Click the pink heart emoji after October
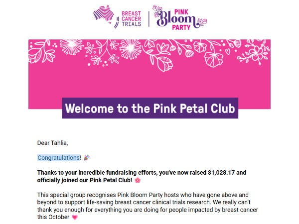 point(75,217)
